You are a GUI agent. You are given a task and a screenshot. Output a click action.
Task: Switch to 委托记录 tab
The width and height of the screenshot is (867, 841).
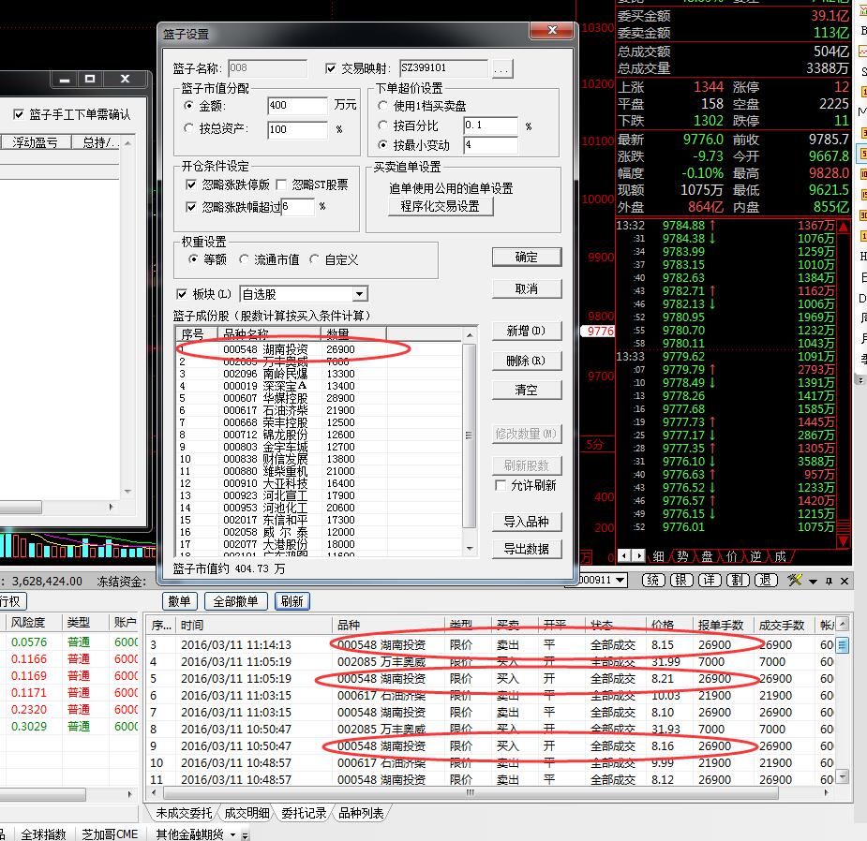(304, 813)
